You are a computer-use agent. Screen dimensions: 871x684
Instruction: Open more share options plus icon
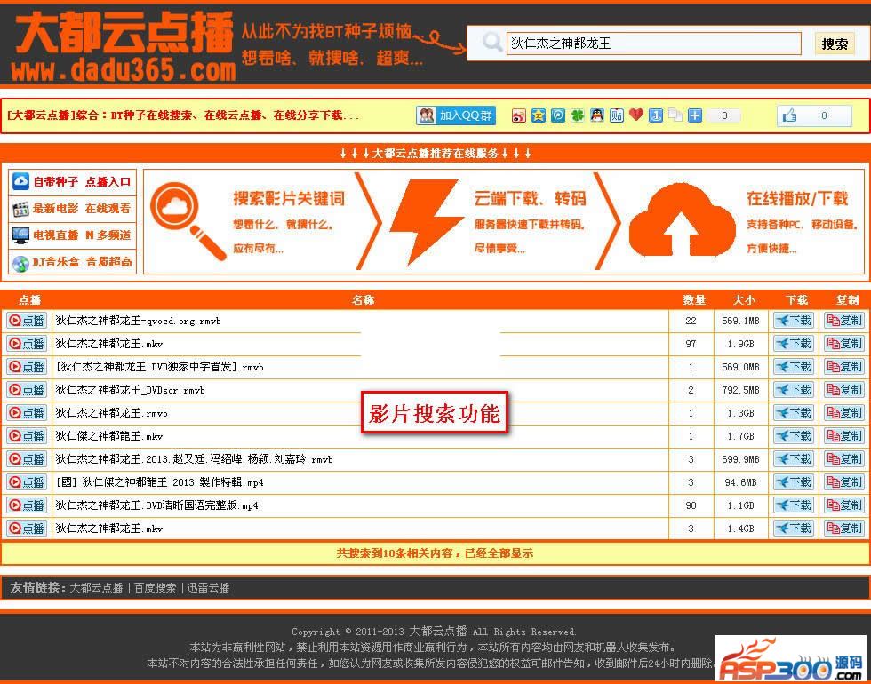695,115
